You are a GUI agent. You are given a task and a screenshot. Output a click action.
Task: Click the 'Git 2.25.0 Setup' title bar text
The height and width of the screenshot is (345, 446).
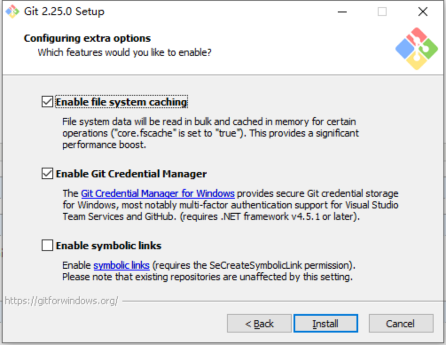64,12
